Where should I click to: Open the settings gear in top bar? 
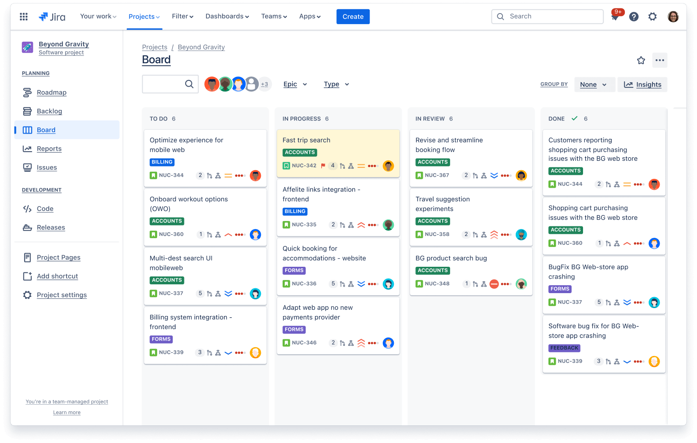click(653, 17)
